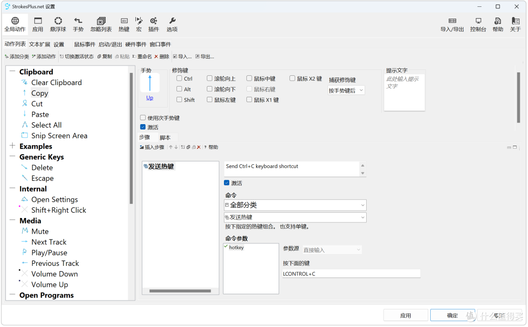The image size is (528, 327).
Task: Open the 参数源 直接输入 dropdown
Action: [x=332, y=250]
